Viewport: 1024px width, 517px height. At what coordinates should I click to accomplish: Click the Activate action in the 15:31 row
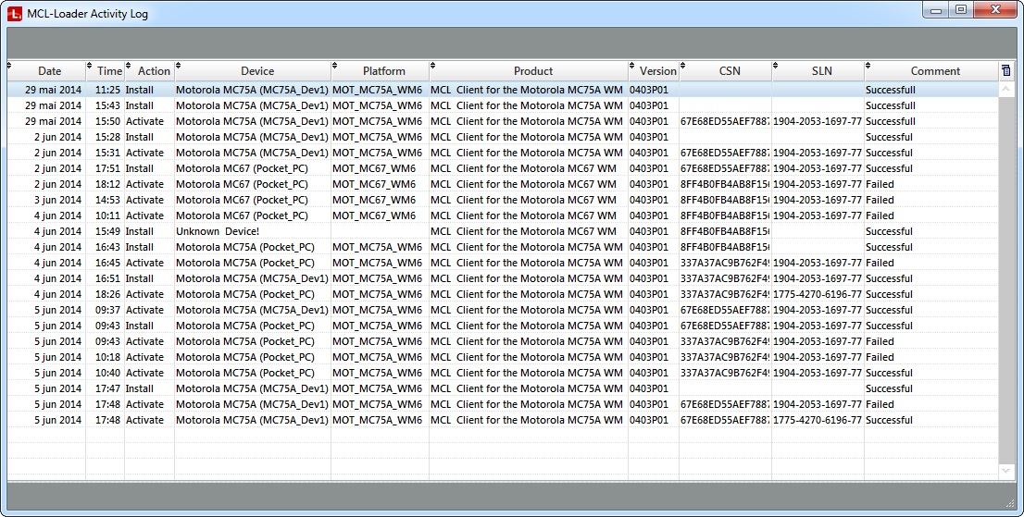click(x=145, y=153)
